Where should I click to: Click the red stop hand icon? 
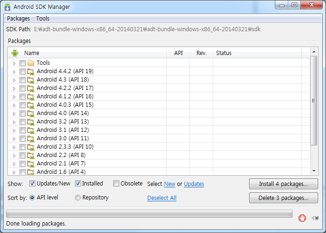pos(302,218)
